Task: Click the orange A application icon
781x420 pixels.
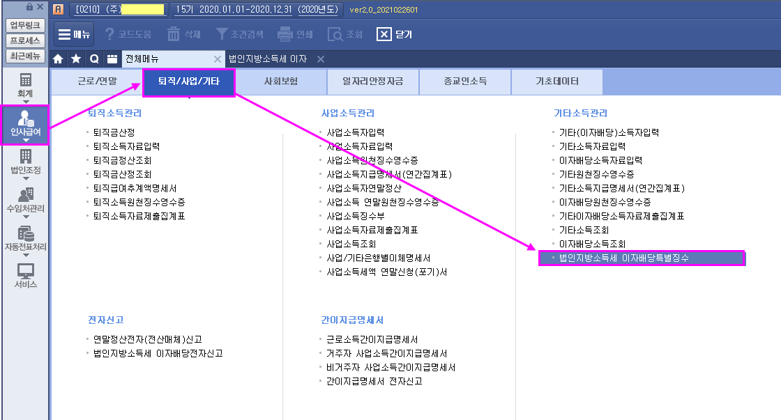Action: click(x=59, y=10)
